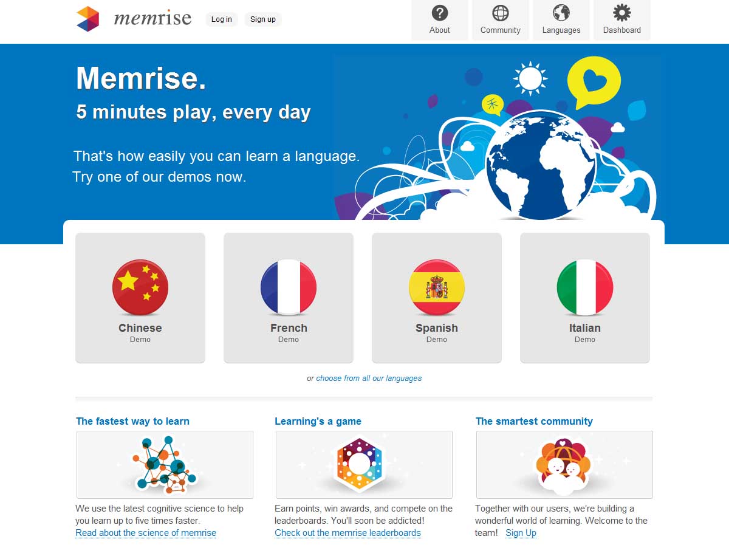The width and height of the screenshot is (729, 545).
Task: Follow choose from all our languages link
Action: (x=369, y=378)
